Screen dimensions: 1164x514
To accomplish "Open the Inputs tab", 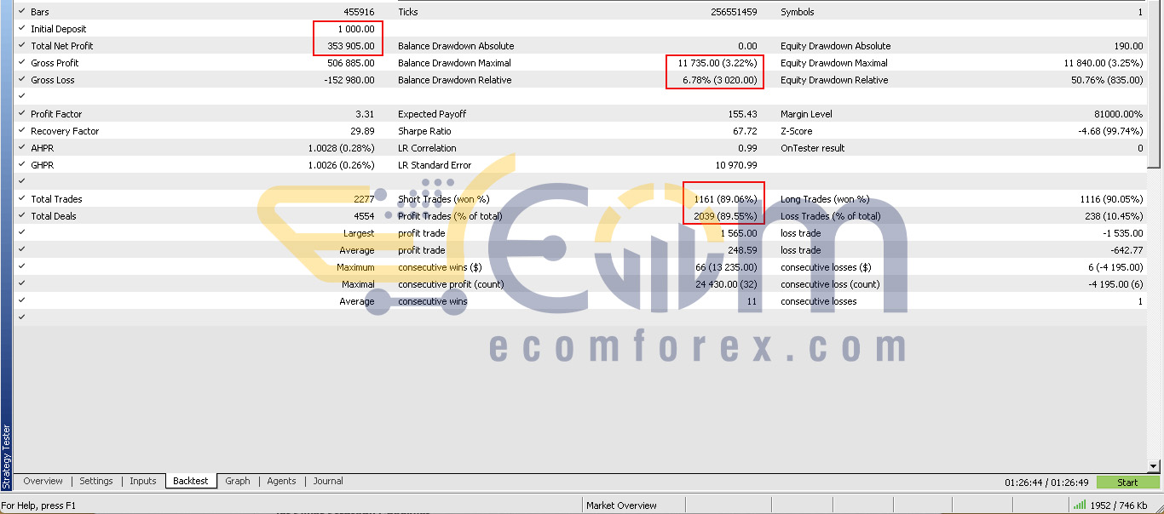I will [x=143, y=481].
